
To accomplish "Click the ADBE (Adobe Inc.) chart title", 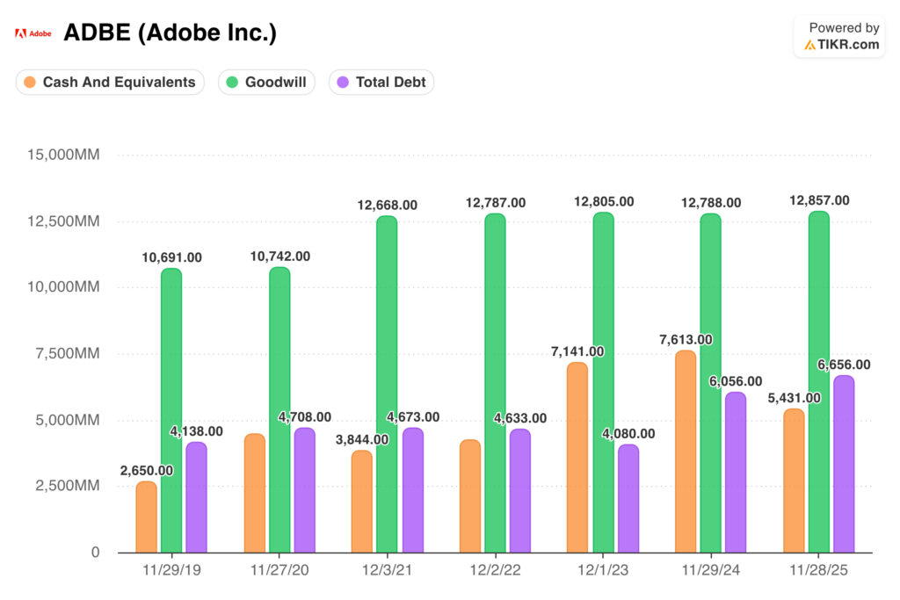I will [x=171, y=33].
